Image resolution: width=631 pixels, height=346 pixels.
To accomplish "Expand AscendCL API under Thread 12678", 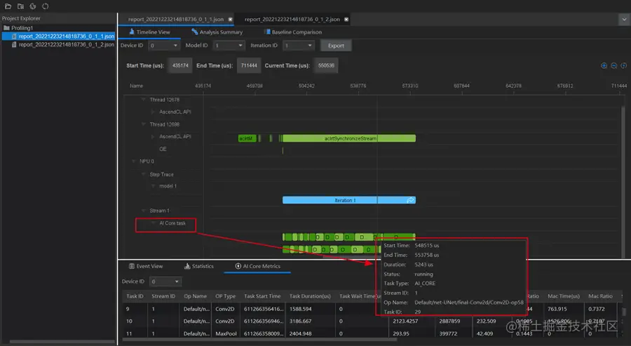I will point(153,112).
